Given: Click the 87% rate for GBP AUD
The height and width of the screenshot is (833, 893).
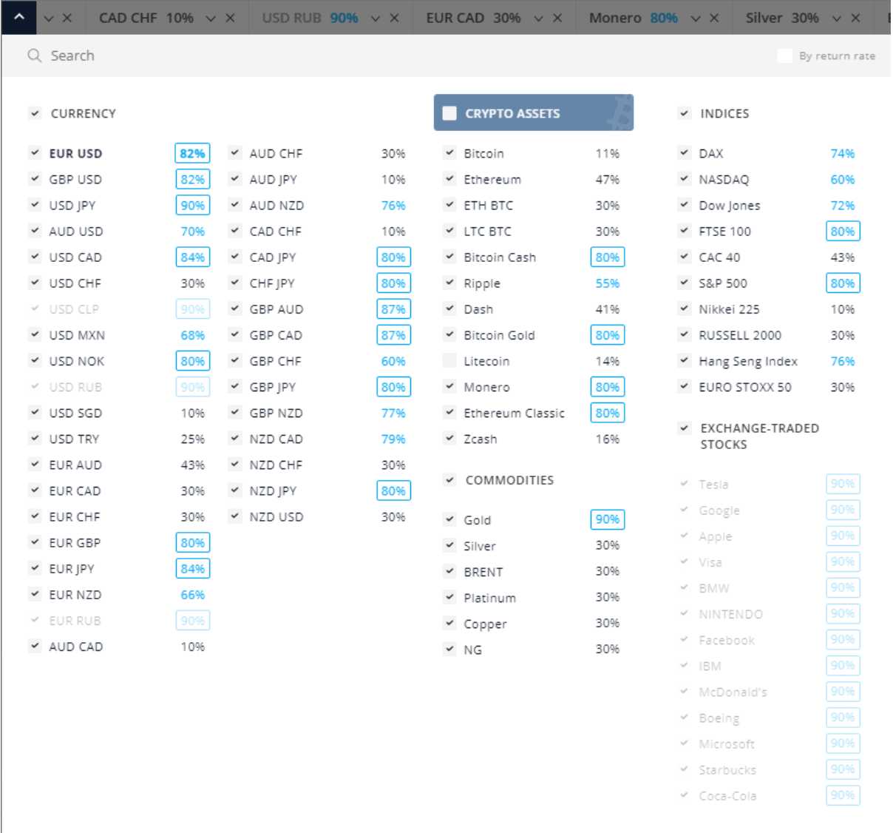Looking at the screenshot, I should (x=393, y=309).
